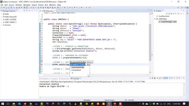Open the Display Selected Console dropdown
Screen dimensions: 189x106
click(174, 78)
